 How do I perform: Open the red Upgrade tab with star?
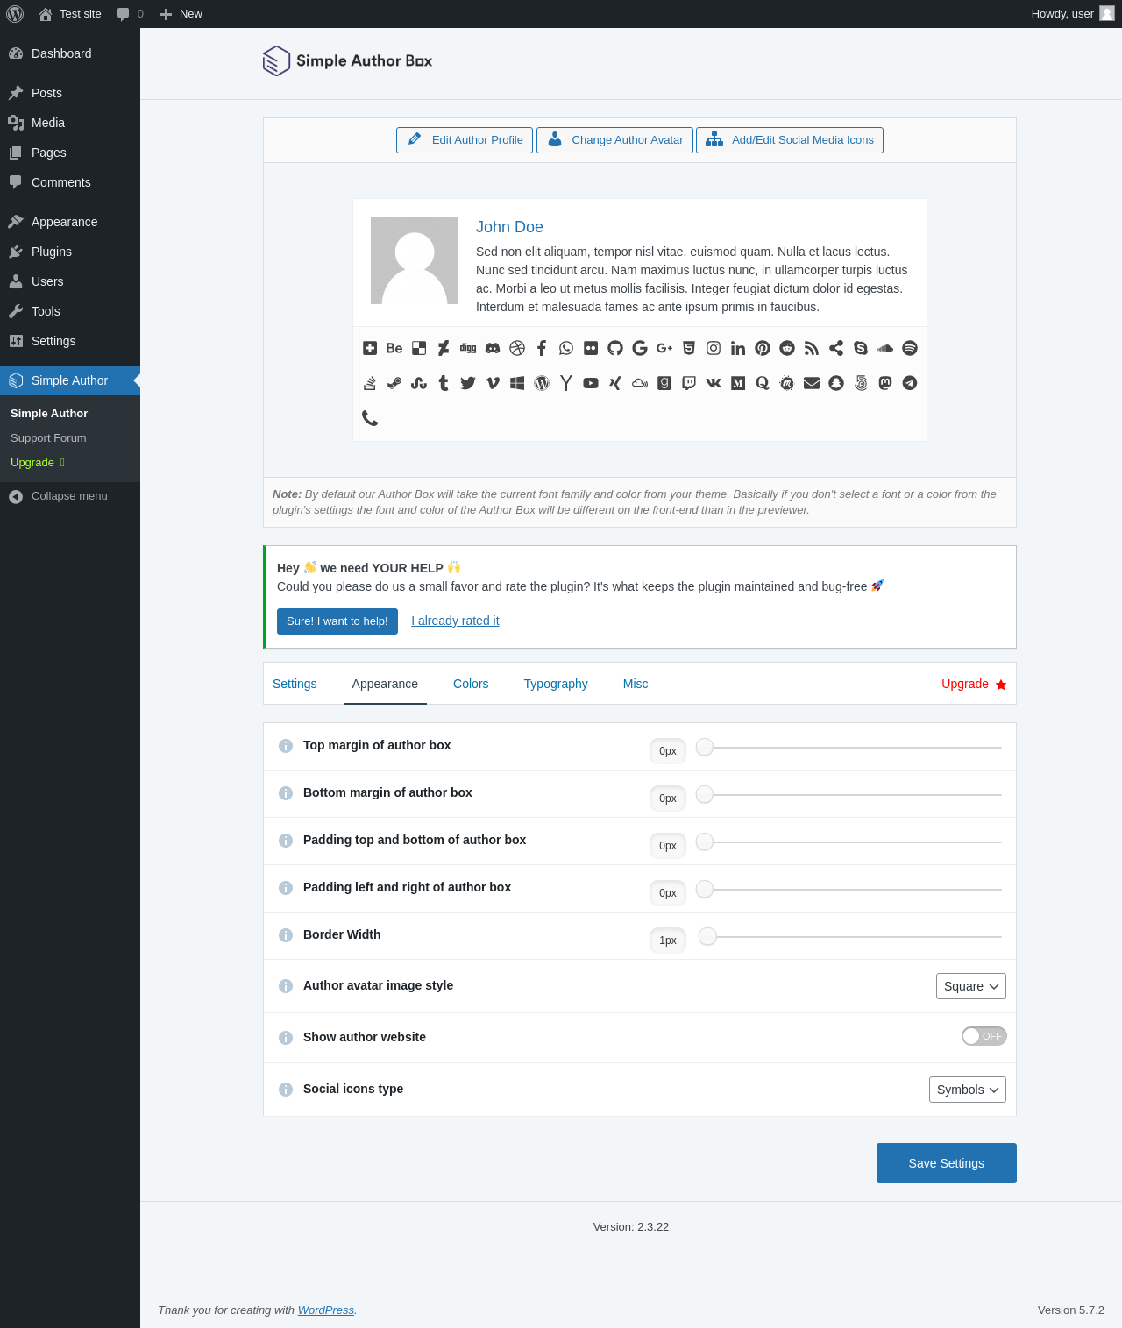click(974, 684)
